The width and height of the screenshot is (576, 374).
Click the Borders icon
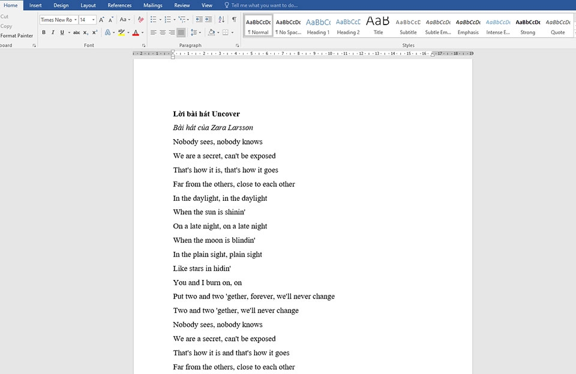coord(226,32)
